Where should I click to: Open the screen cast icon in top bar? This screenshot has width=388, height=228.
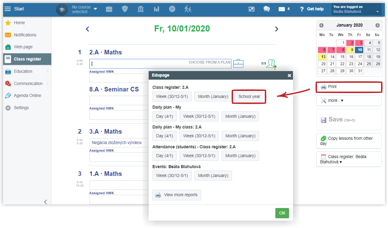[x=251, y=9]
